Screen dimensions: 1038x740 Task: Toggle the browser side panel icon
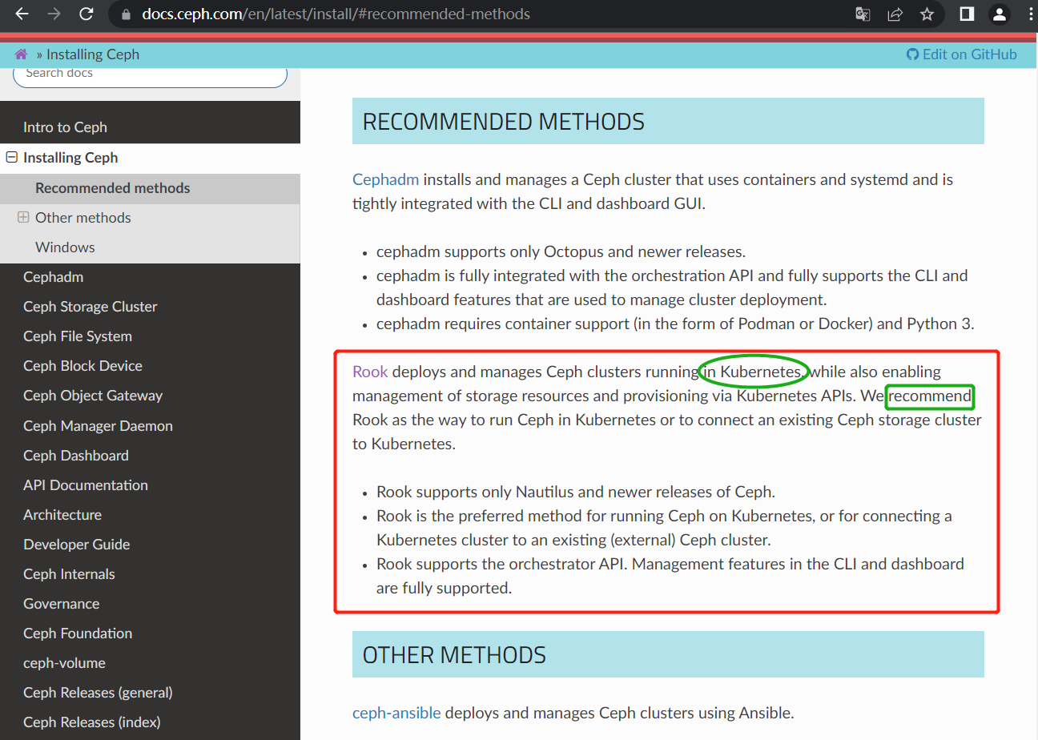[x=967, y=14]
